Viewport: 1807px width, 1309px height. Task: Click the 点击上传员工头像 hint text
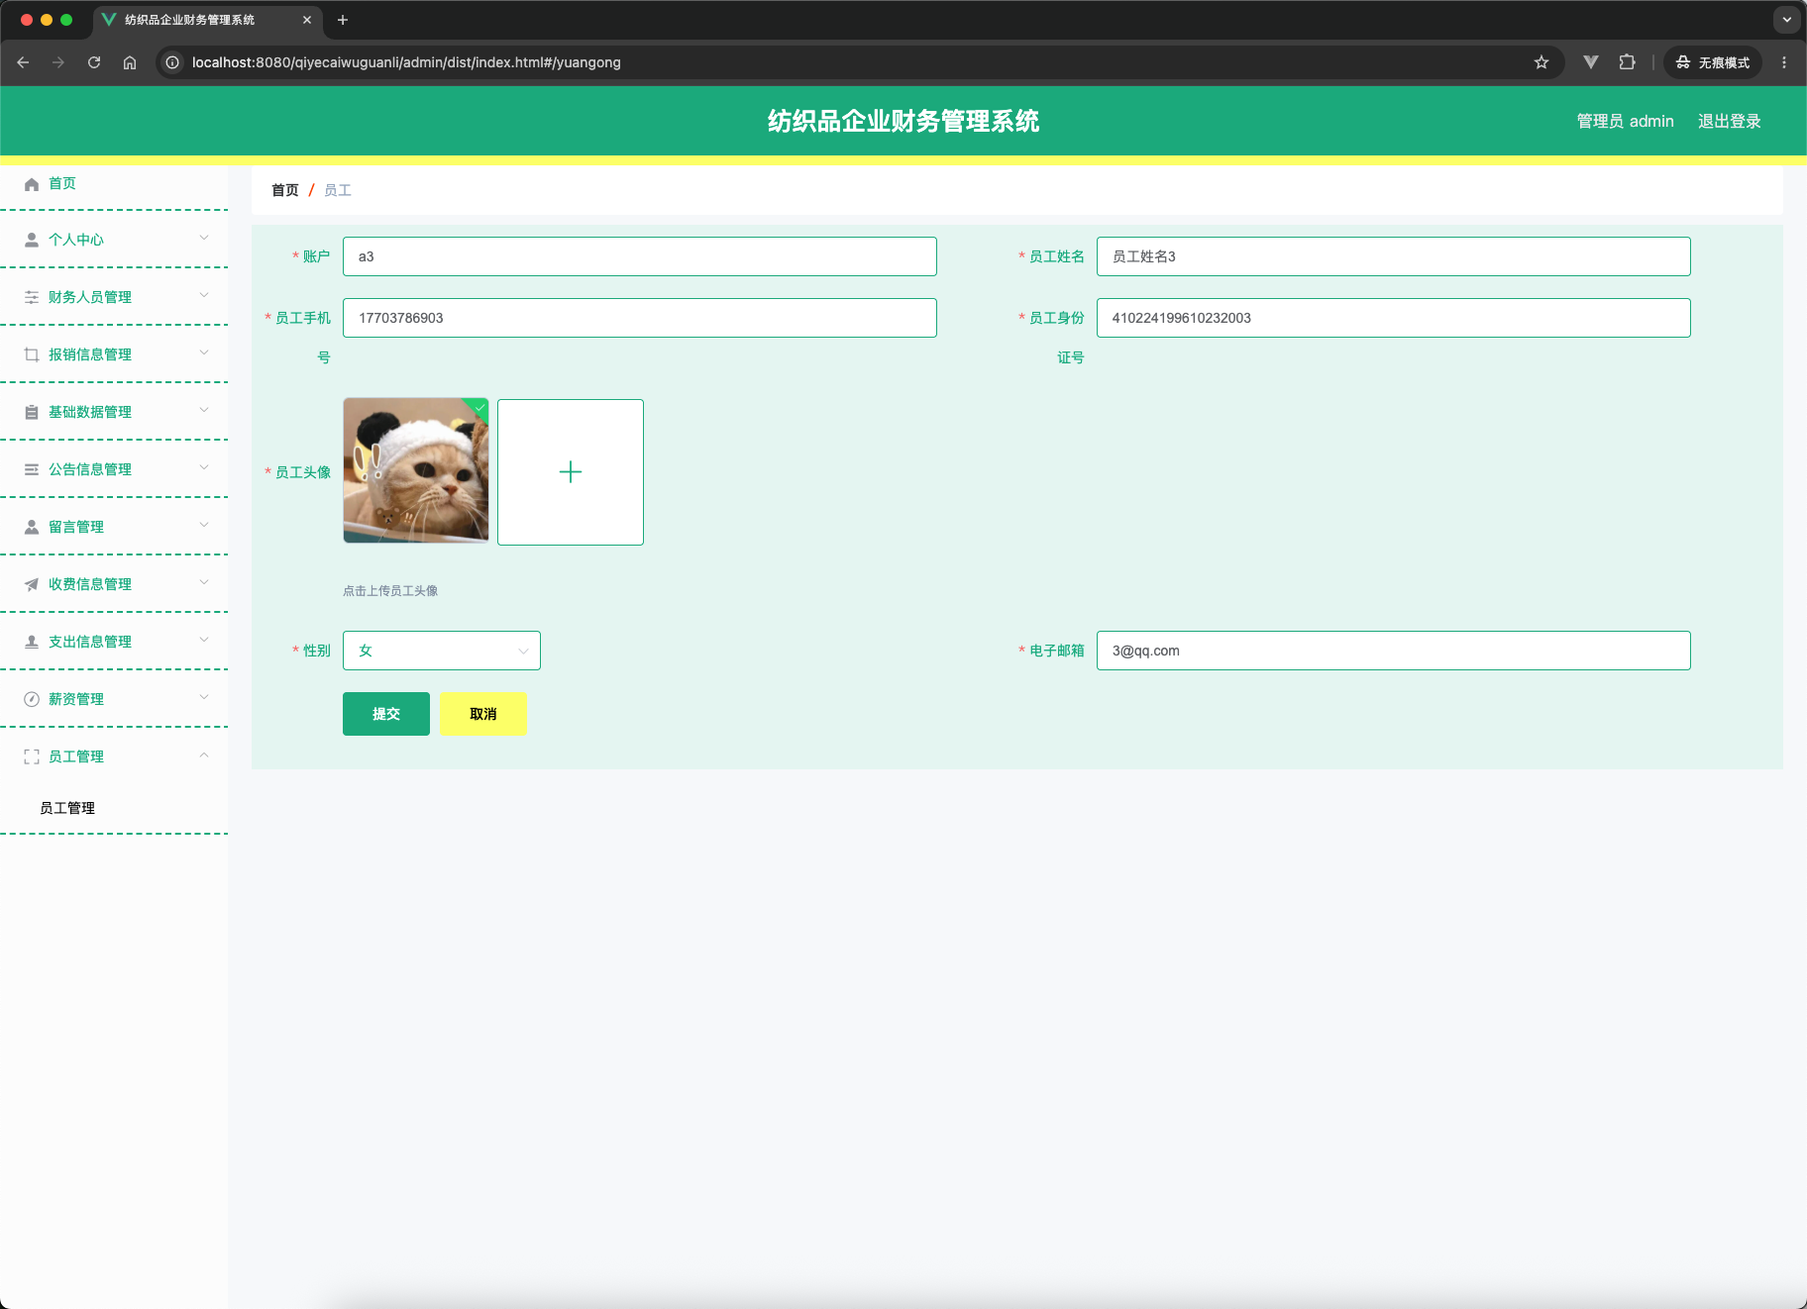point(390,591)
